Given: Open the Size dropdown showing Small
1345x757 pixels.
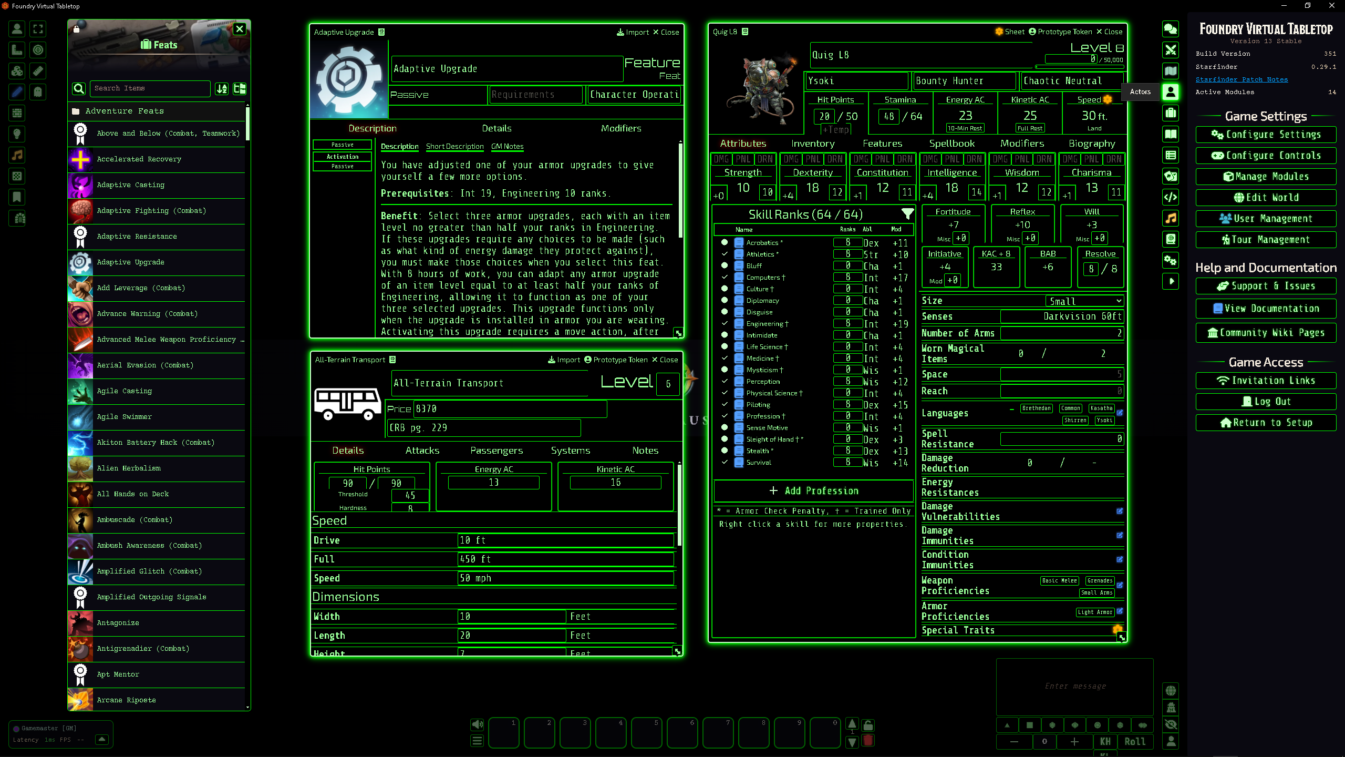Looking at the screenshot, I should (x=1084, y=301).
